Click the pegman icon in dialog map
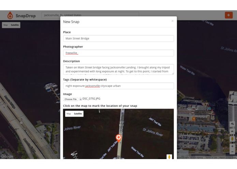 tap(169, 157)
